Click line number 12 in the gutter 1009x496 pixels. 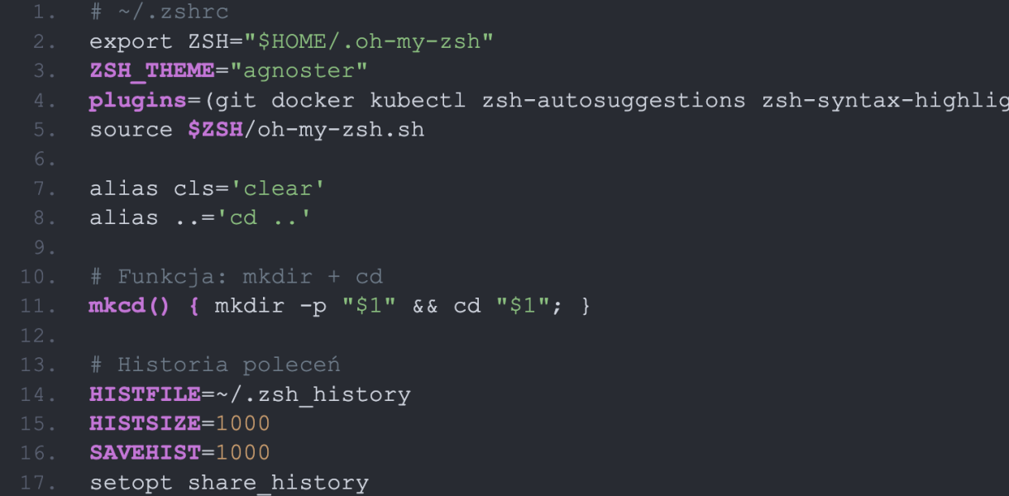pos(36,336)
